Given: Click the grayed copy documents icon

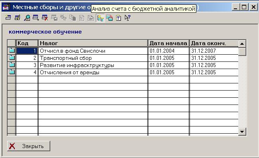Looking at the screenshot, I should (73, 18).
